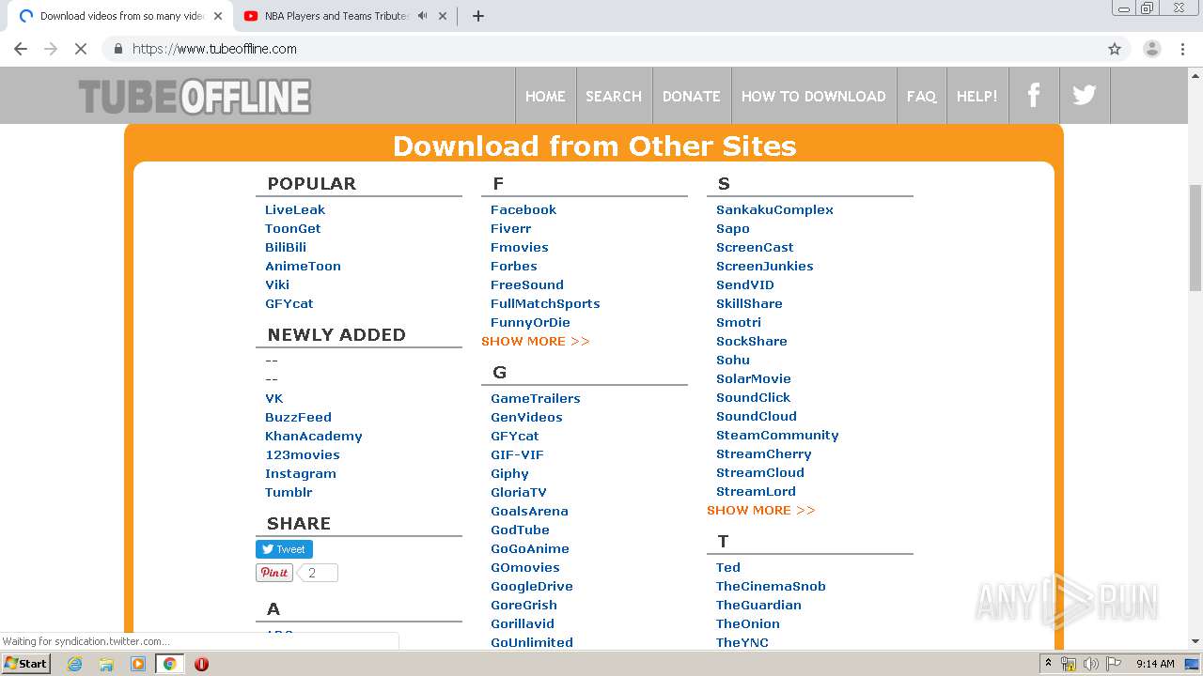Open the TheOnion link

[748, 623]
